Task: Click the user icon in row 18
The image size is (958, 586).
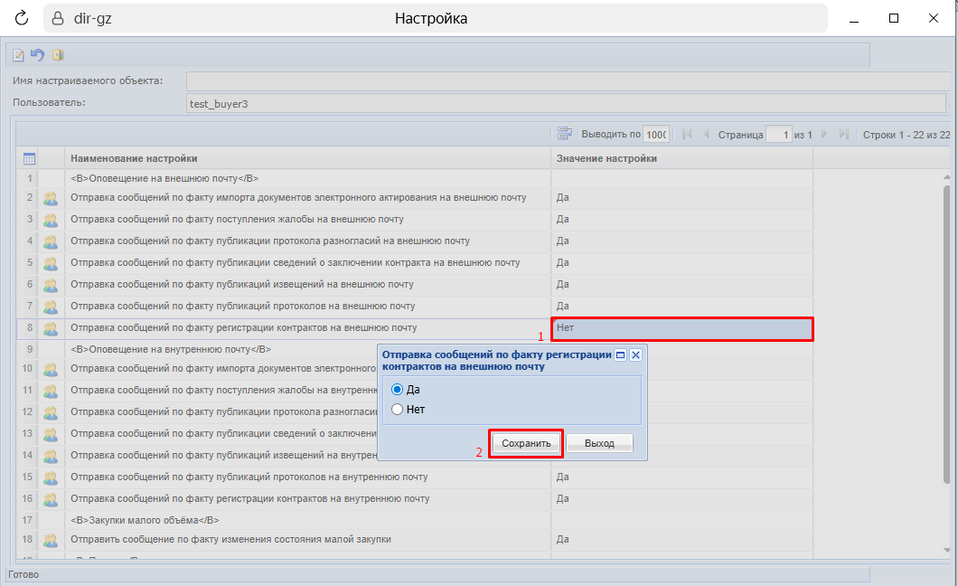Action: tap(51, 540)
